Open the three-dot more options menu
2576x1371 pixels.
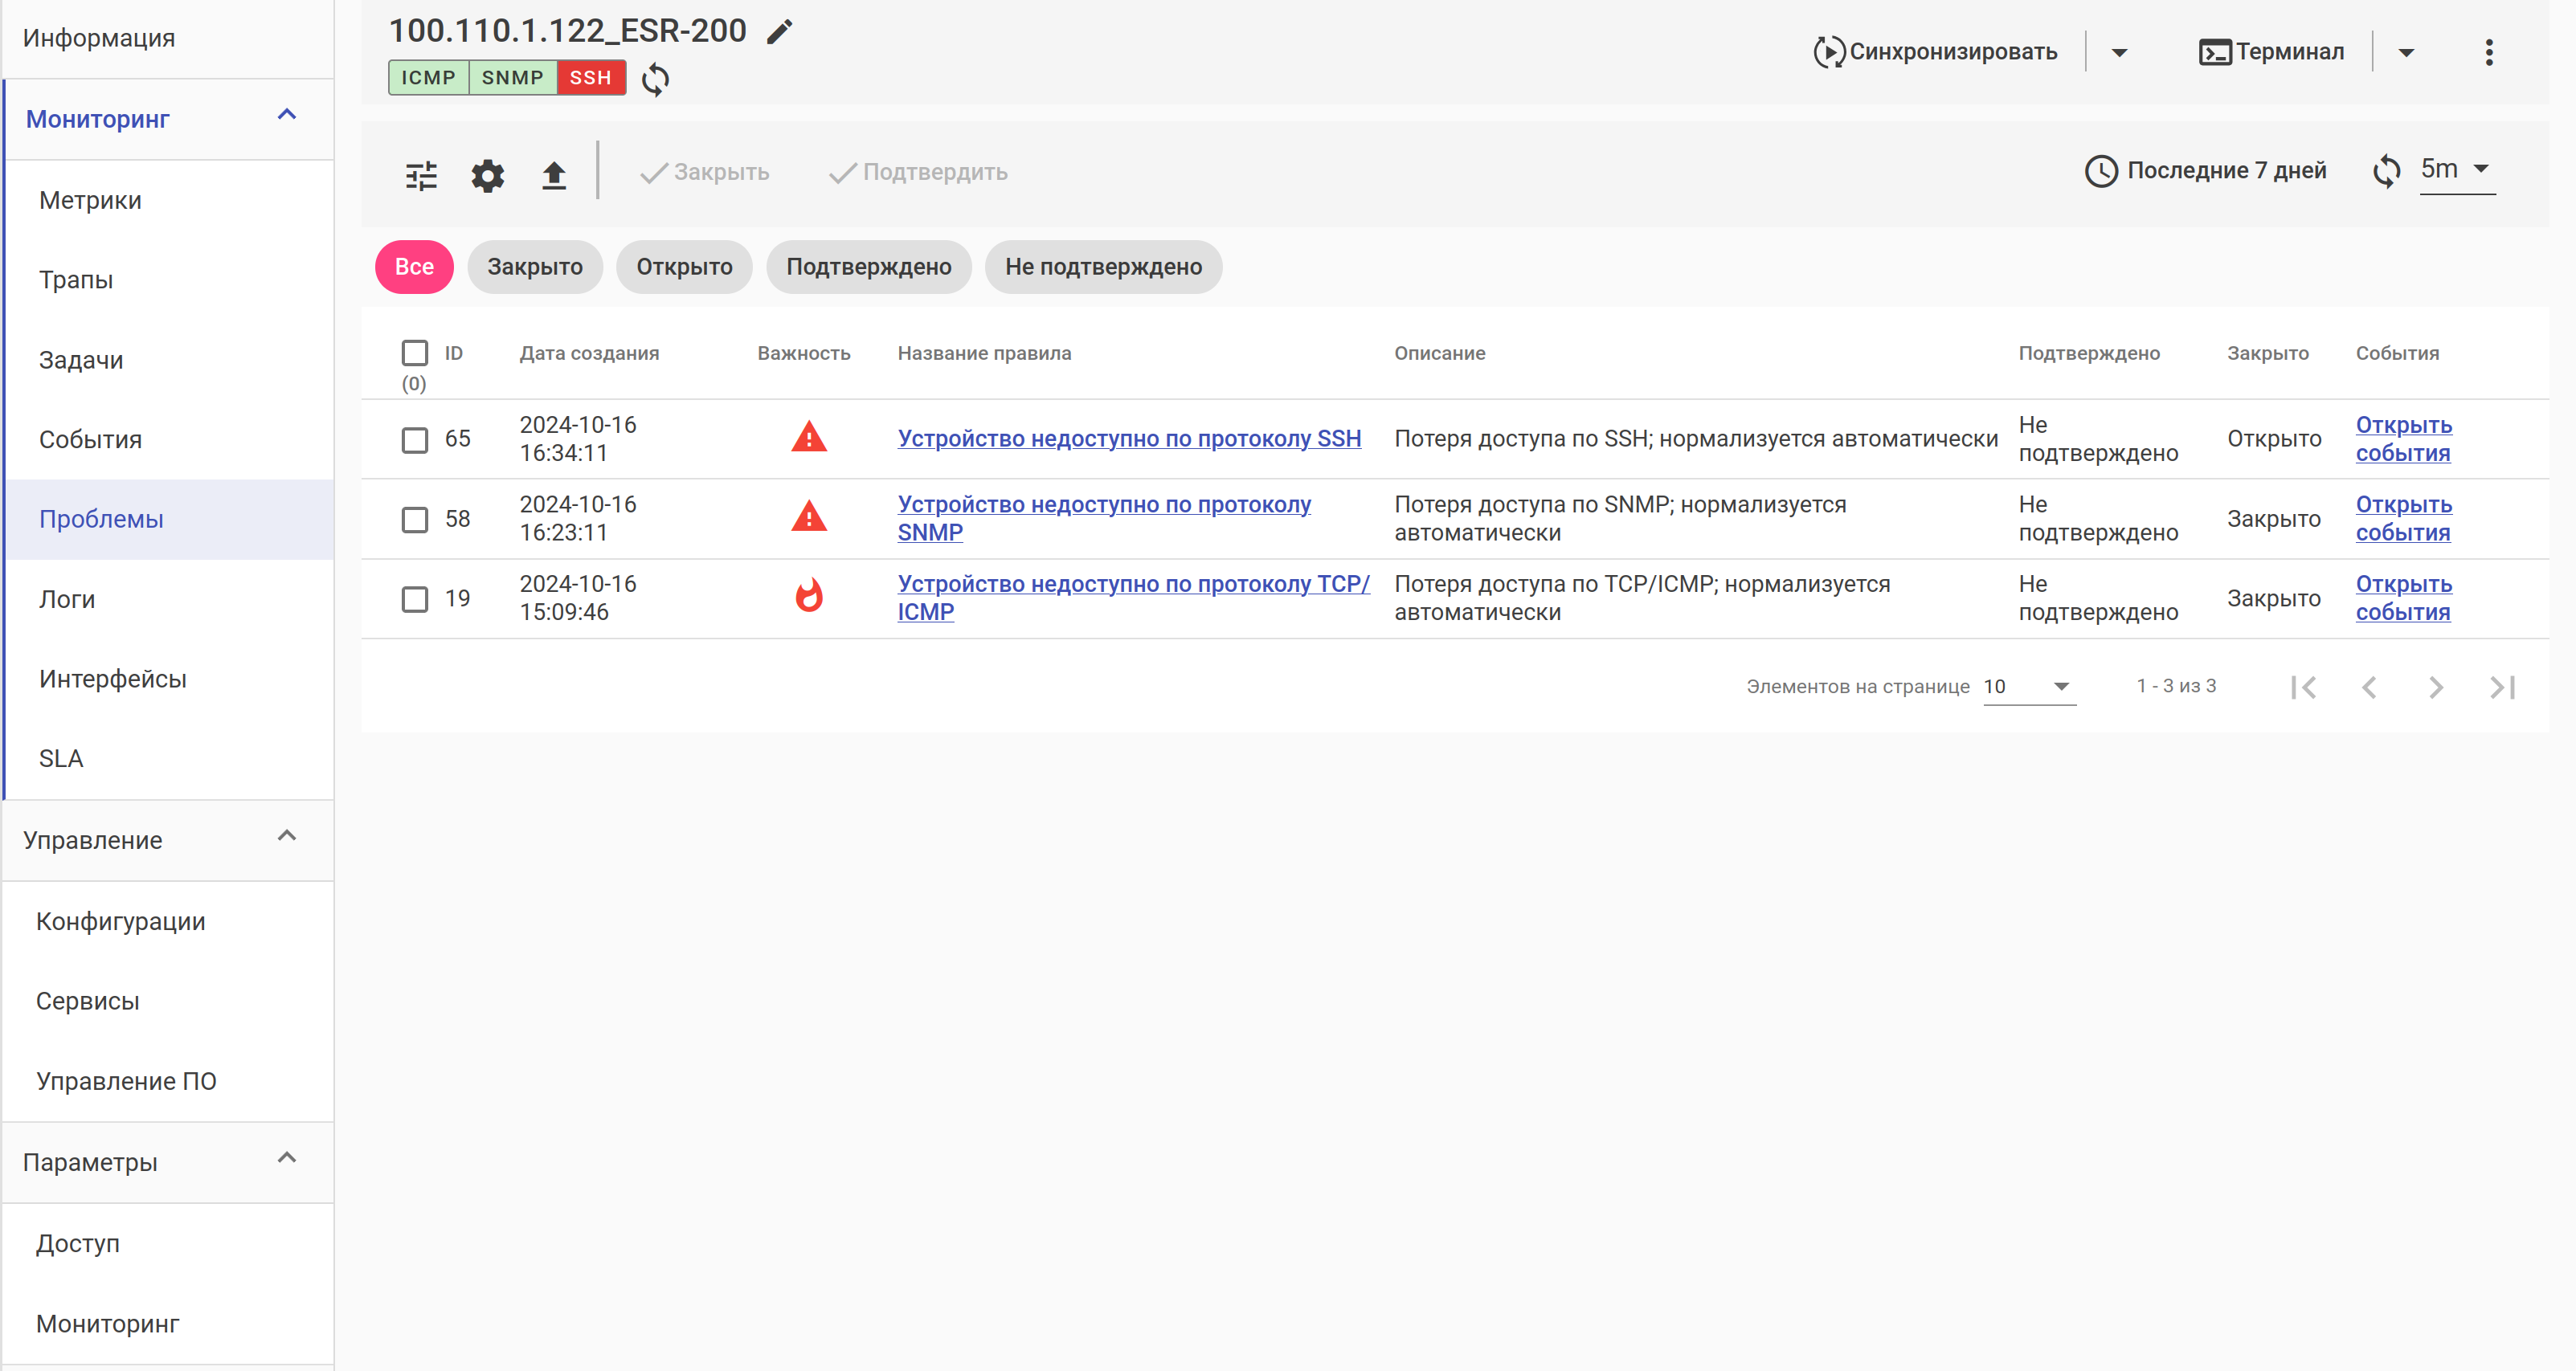pos(2488,52)
